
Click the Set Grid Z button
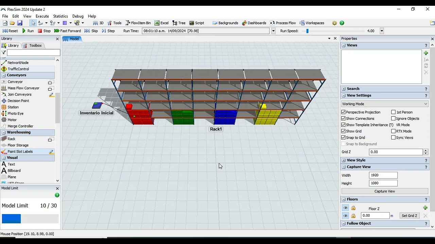point(409,216)
